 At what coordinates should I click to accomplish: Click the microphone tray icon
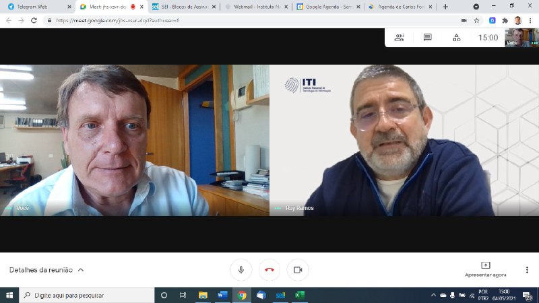pos(452,295)
